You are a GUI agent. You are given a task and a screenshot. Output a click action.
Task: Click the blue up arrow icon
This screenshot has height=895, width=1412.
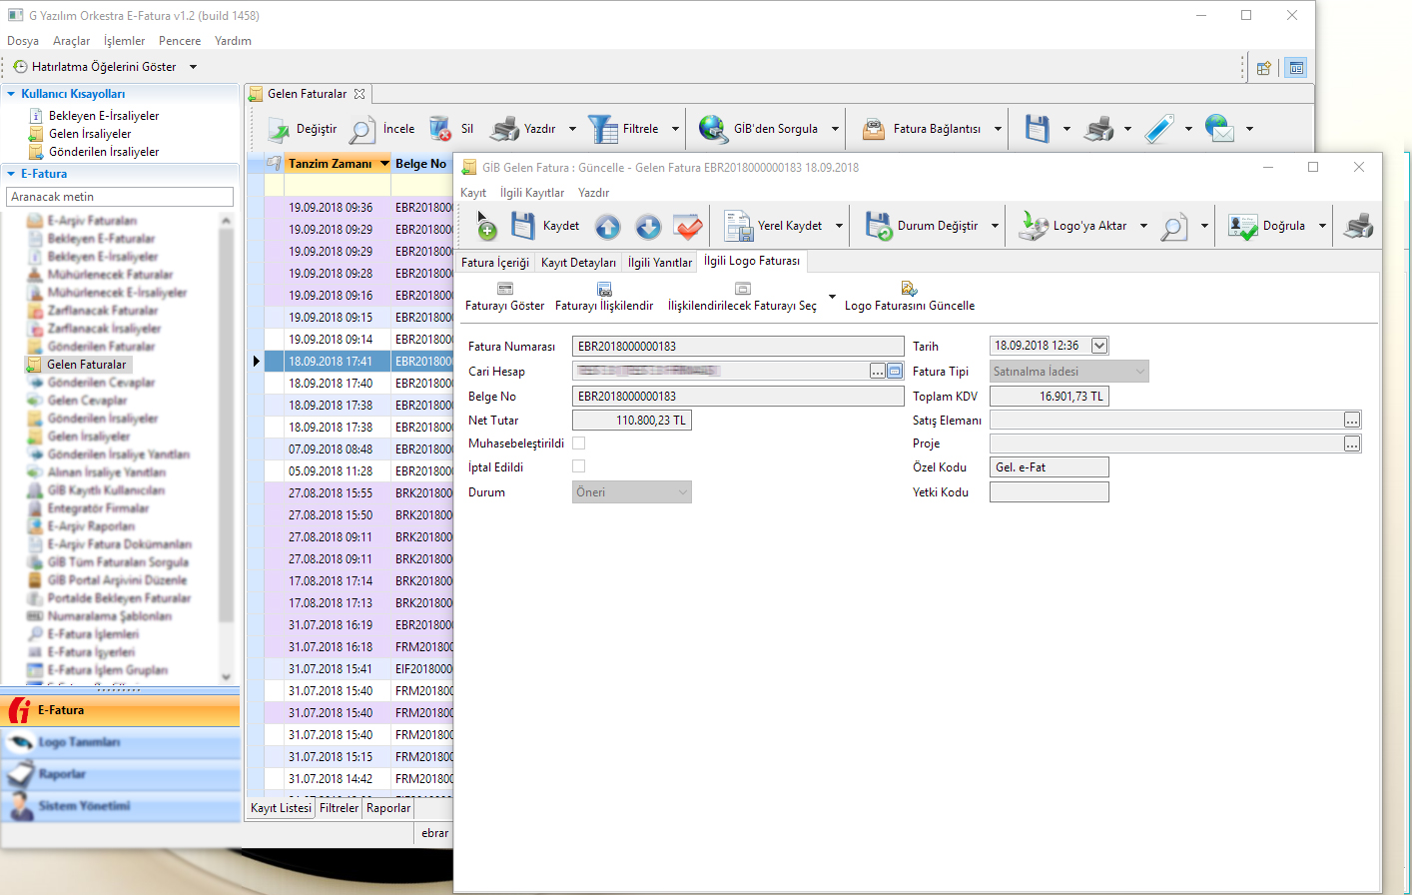coord(607,227)
